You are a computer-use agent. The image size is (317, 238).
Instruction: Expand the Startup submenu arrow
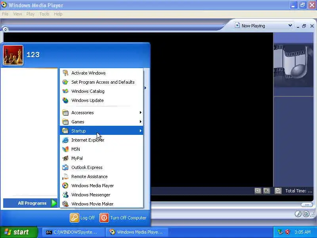coord(141,131)
